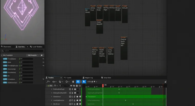Select the Long Flare Destroy emitter node
The height and width of the screenshot is (106, 195).
point(111,55)
